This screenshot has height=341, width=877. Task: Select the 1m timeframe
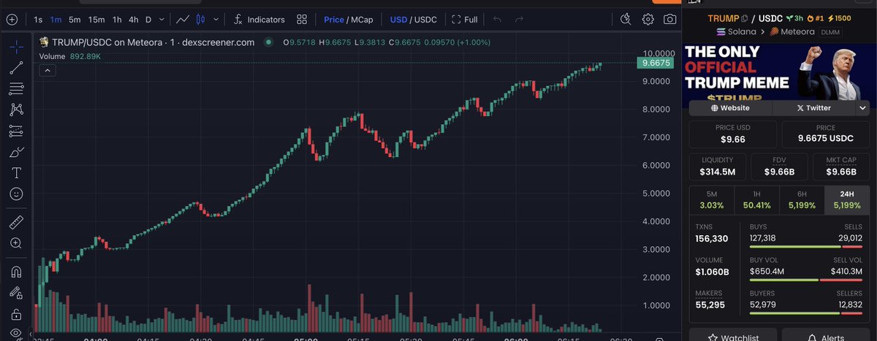[x=56, y=20]
